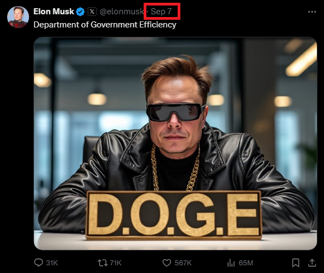Click the Department of Government Efficiency text
The image size is (324, 273).
click(105, 25)
